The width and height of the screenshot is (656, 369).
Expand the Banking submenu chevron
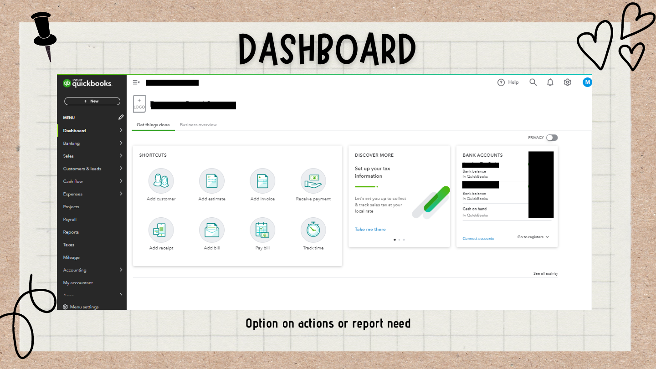tap(121, 143)
